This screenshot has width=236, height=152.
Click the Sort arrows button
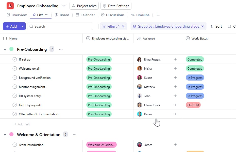pos(216,26)
